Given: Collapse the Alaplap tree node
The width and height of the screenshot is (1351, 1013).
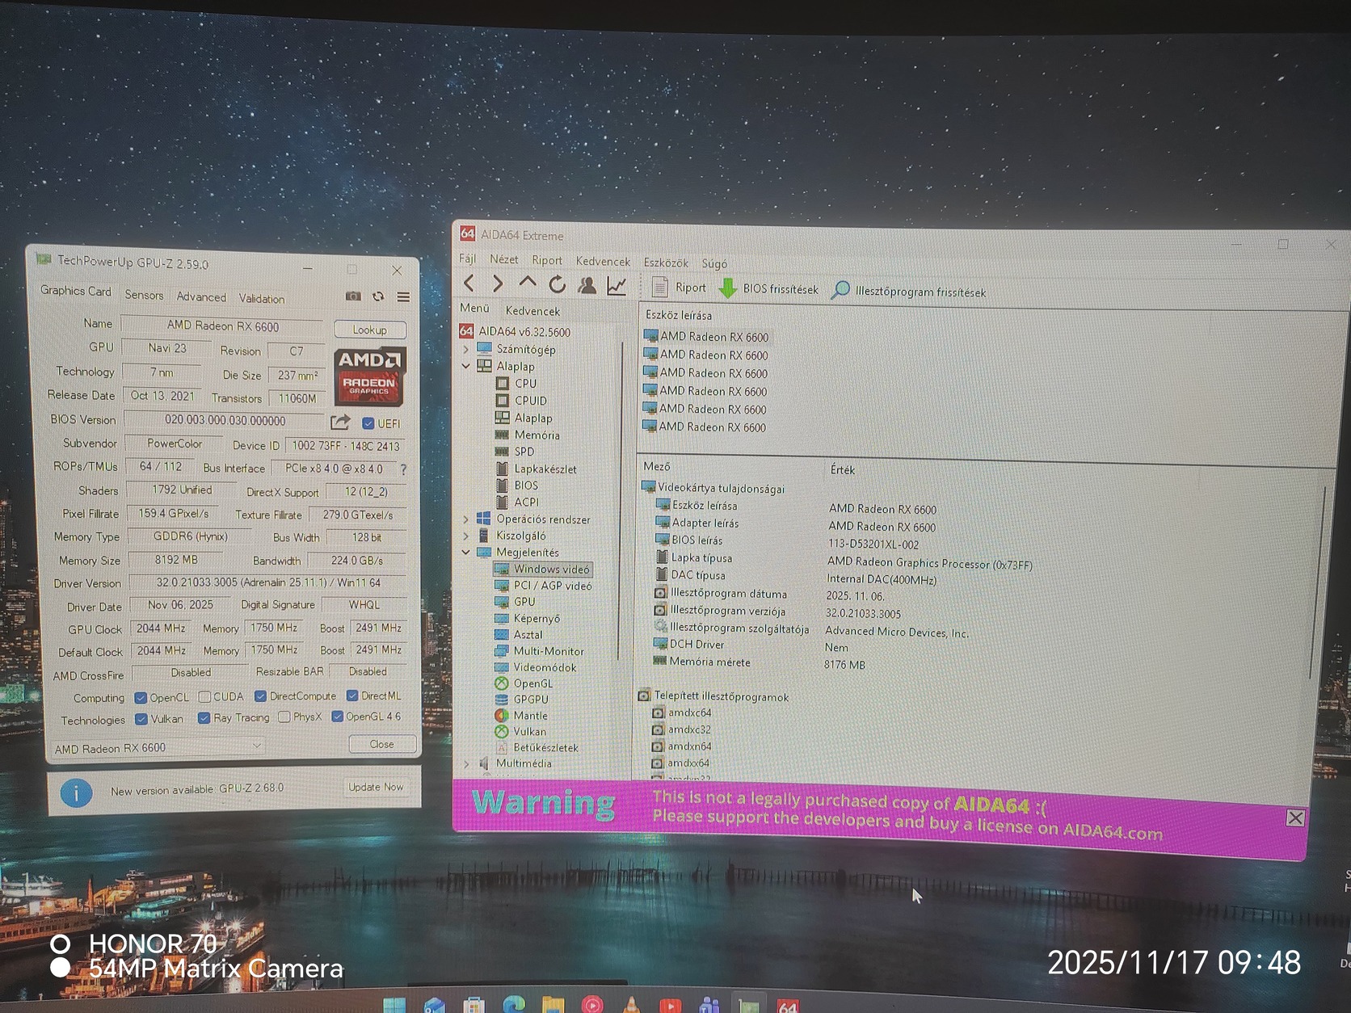Looking at the screenshot, I should click(x=466, y=366).
